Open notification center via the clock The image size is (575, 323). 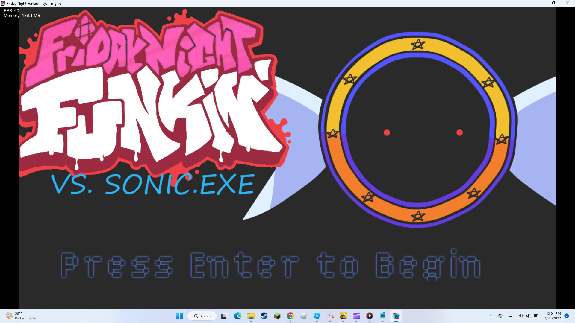tap(552, 316)
